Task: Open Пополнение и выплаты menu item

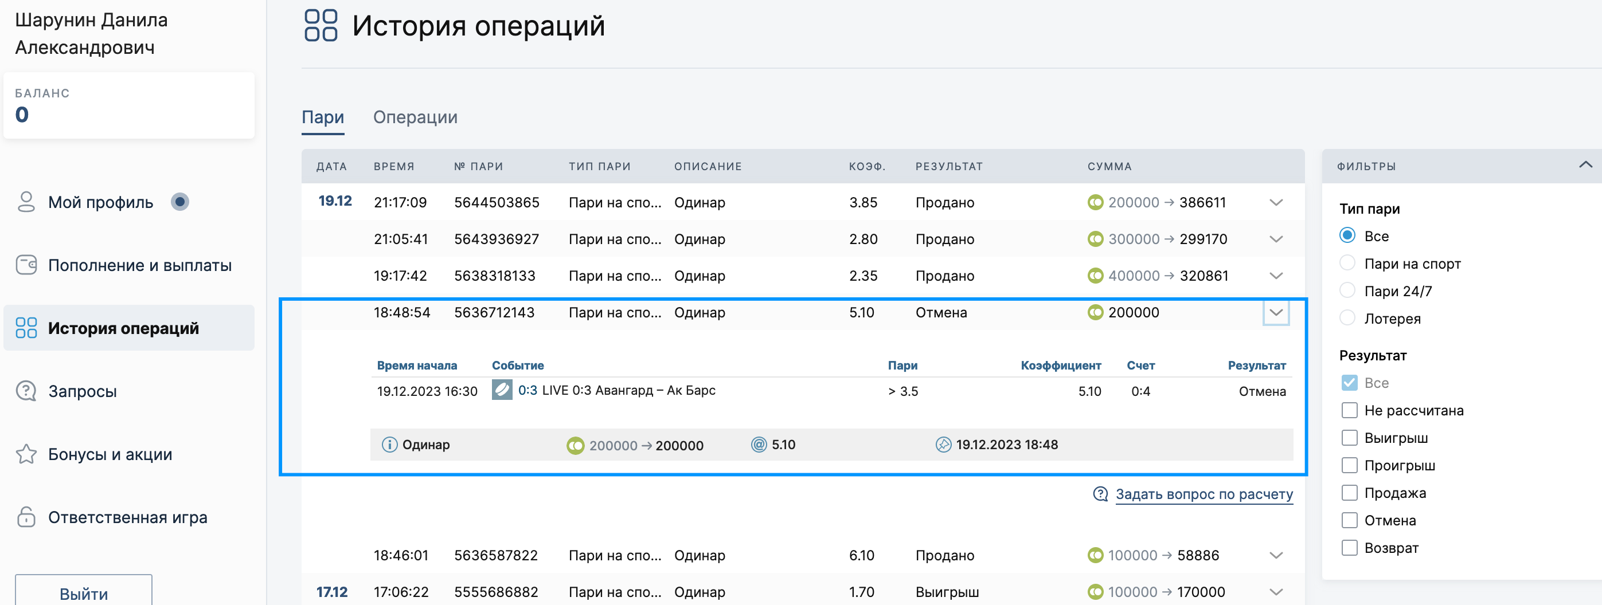Action: (140, 265)
